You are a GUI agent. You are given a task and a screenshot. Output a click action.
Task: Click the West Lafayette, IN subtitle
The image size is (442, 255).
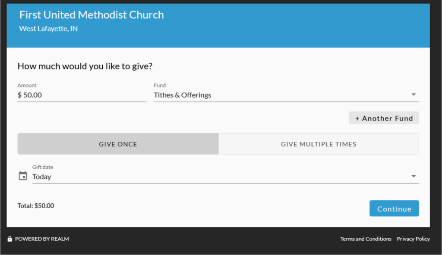48,29
